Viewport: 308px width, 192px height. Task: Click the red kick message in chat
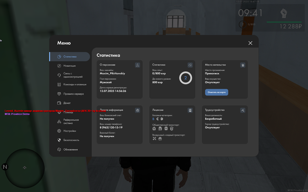pyautogui.click(x=55, y=111)
